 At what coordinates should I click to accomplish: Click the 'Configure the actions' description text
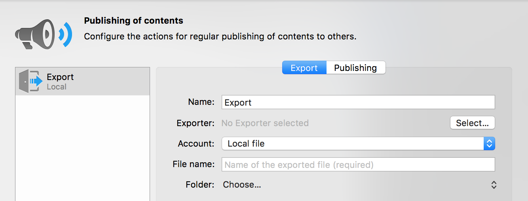tap(220, 37)
